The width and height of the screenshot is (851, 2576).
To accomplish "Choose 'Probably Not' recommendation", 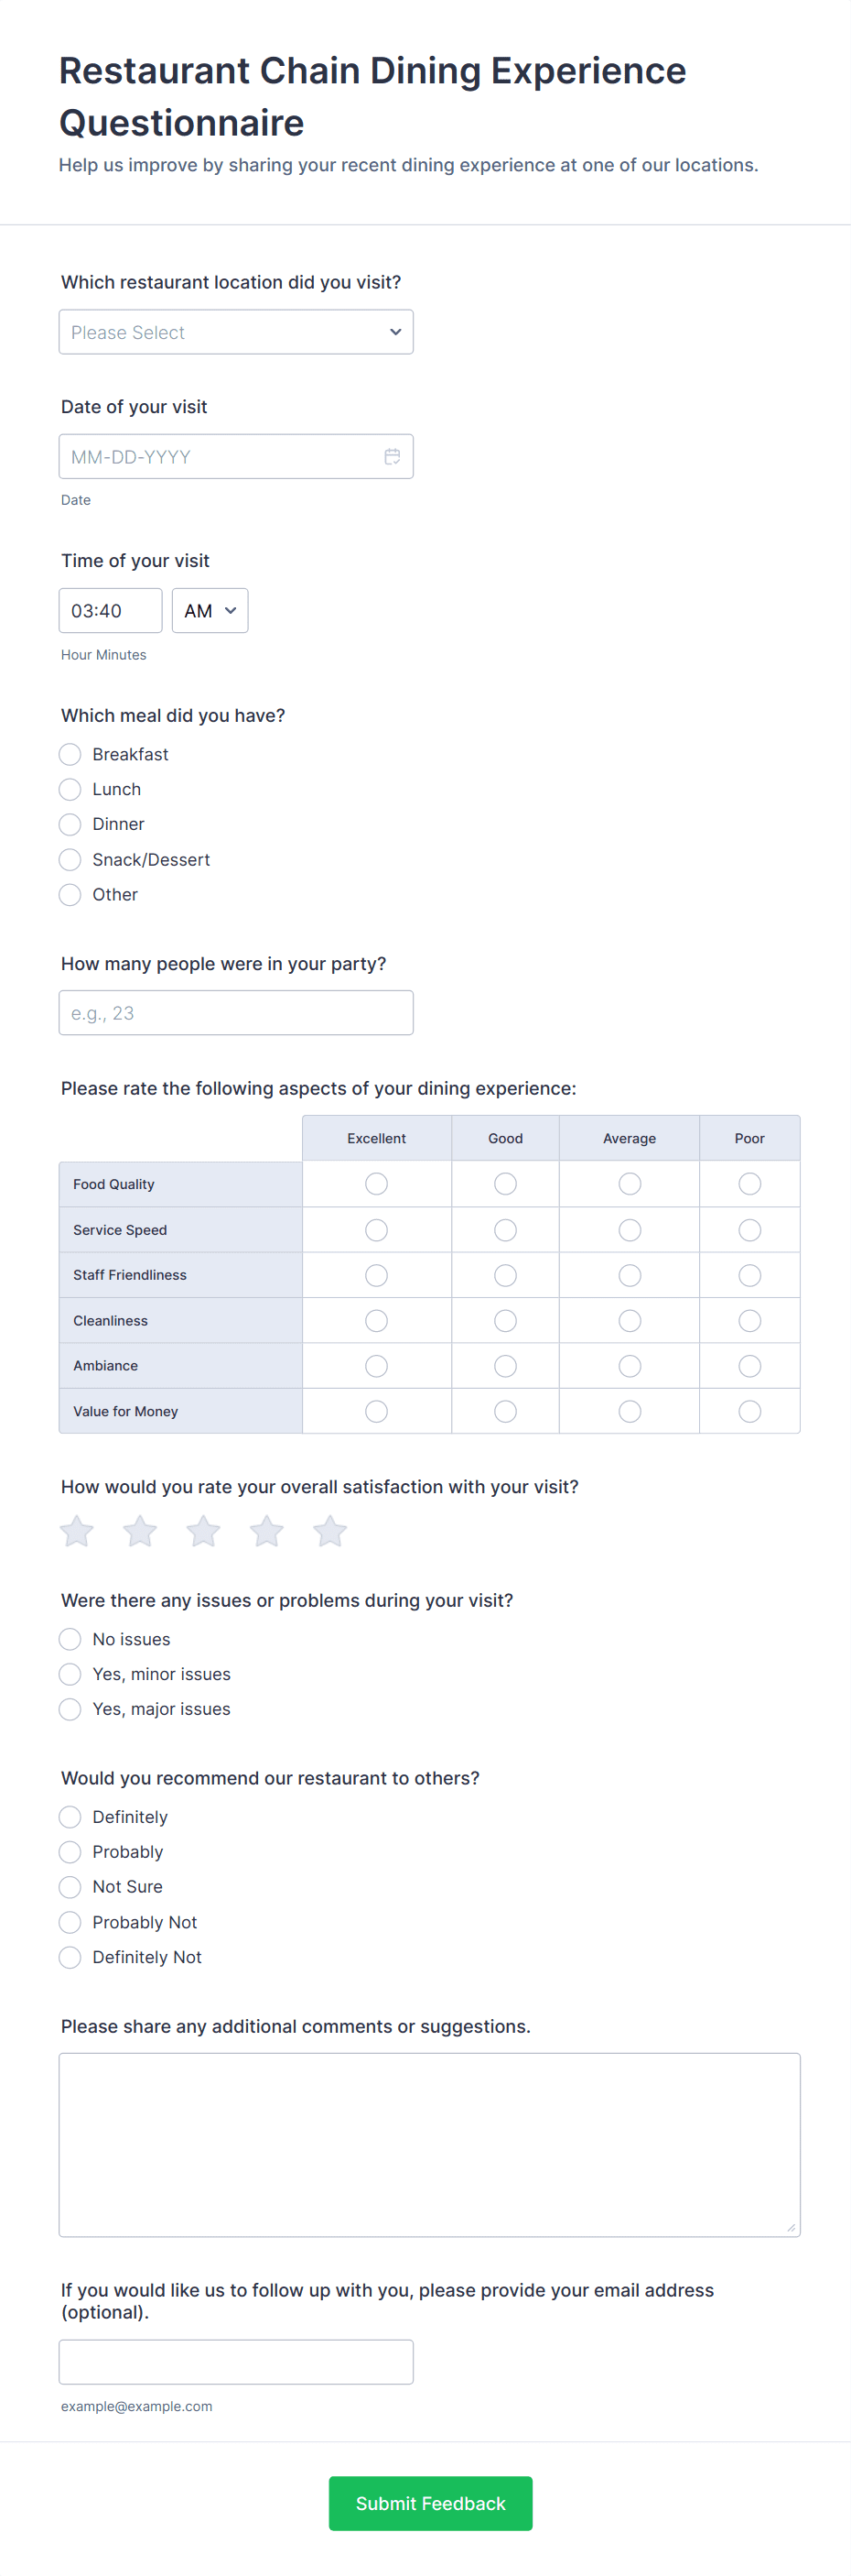I will tap(70, 1922).
